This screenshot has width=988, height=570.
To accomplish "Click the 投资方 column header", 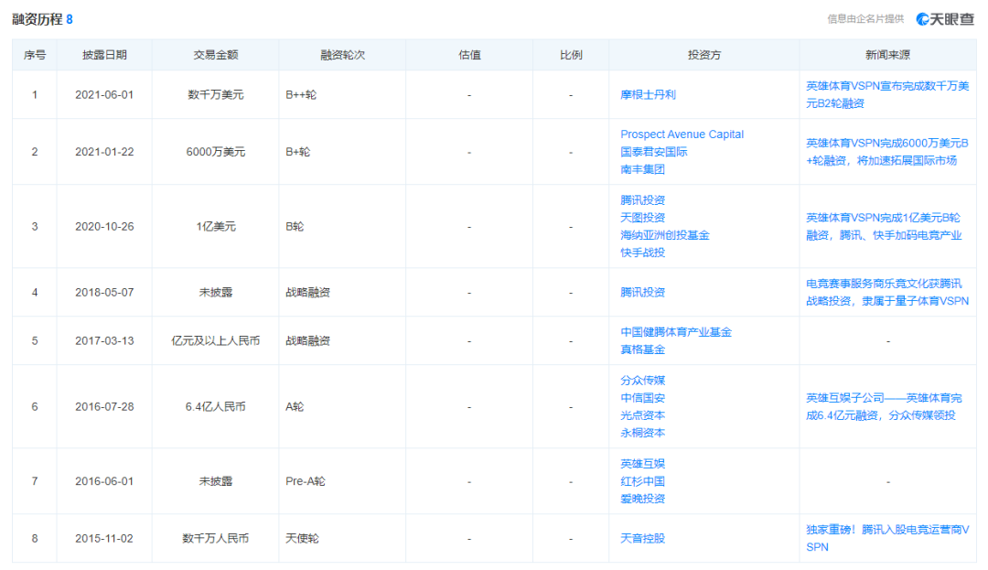I will click(x=703, y=55).
